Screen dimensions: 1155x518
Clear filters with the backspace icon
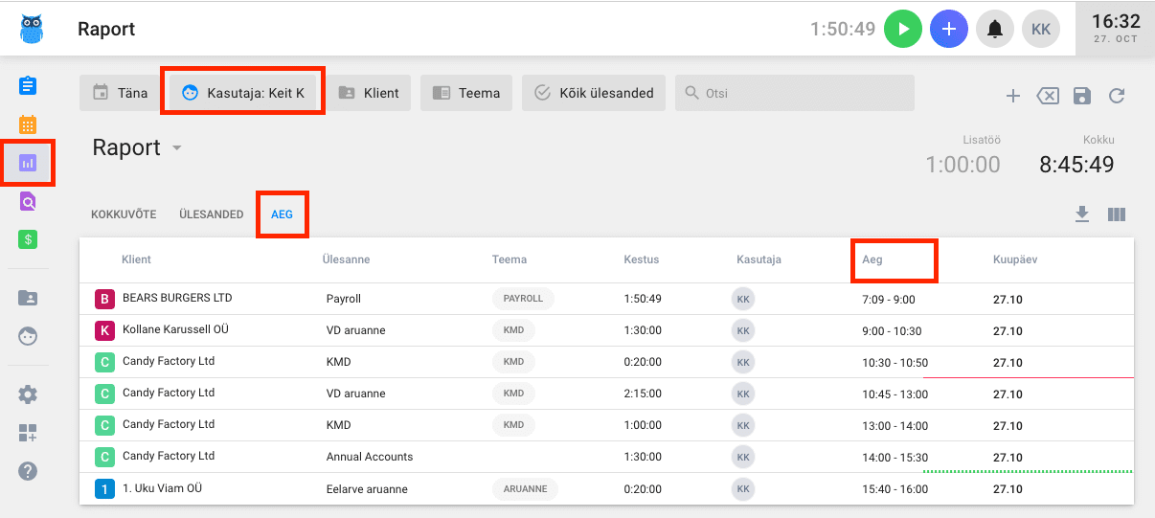point(1048,95)
